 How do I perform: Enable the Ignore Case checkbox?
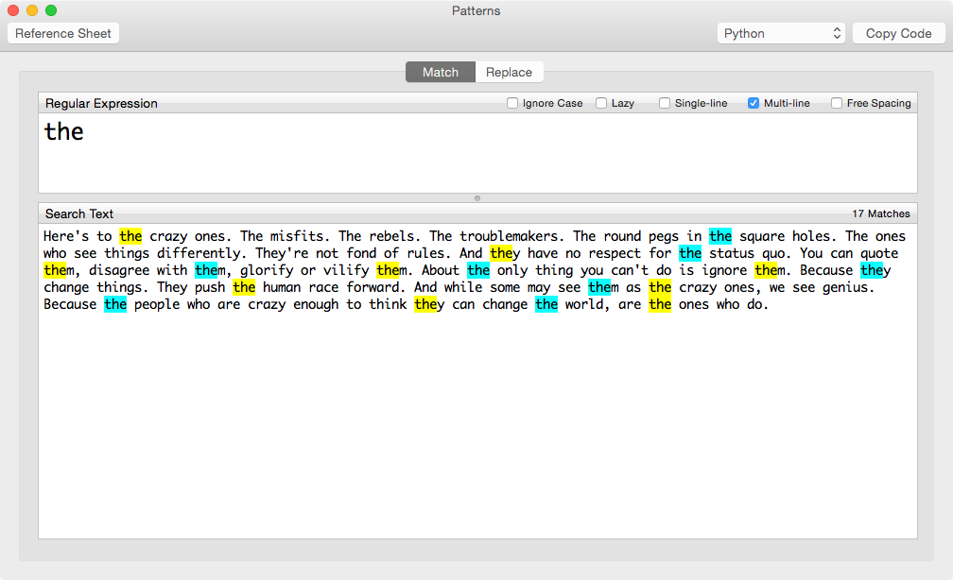point(512,103)
